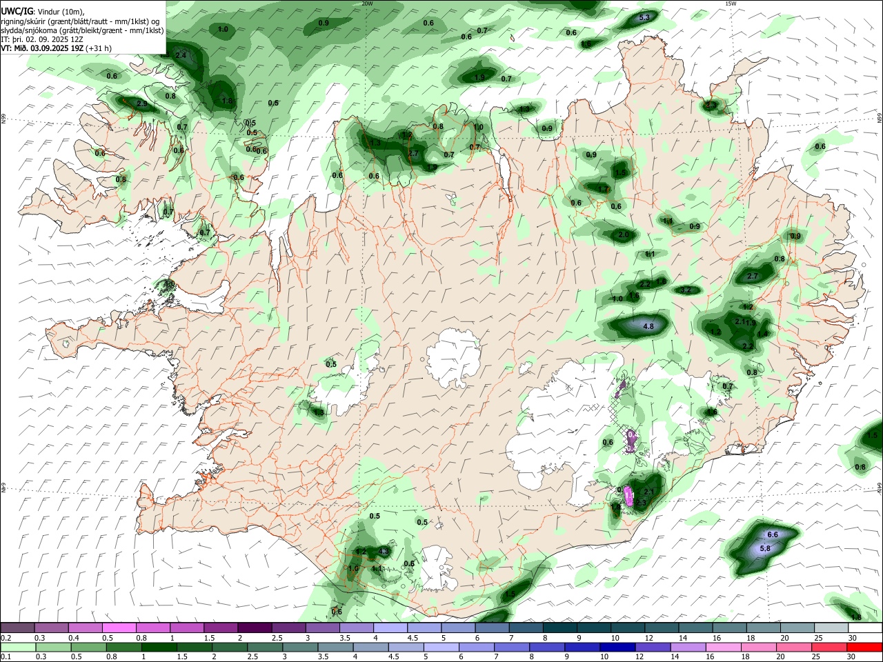Click the 0.1 label in lower legend
The height and width of the screenshot is (662, 883).
pos(6,656)
